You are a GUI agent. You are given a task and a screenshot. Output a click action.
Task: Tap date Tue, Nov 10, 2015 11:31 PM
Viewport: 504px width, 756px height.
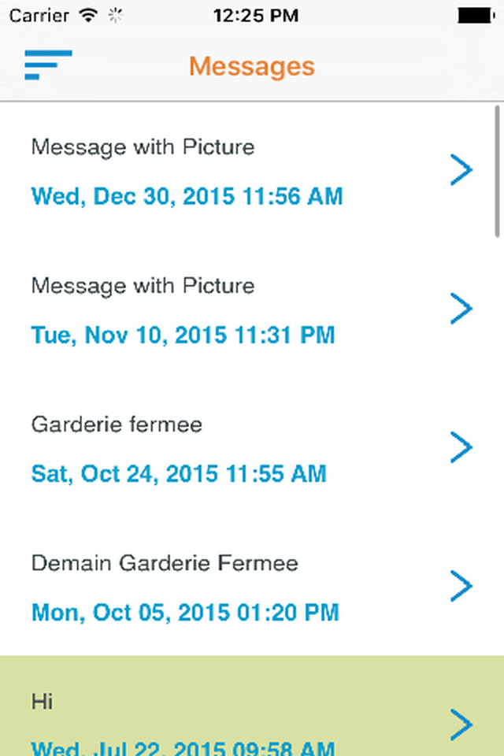click(183, 335)
